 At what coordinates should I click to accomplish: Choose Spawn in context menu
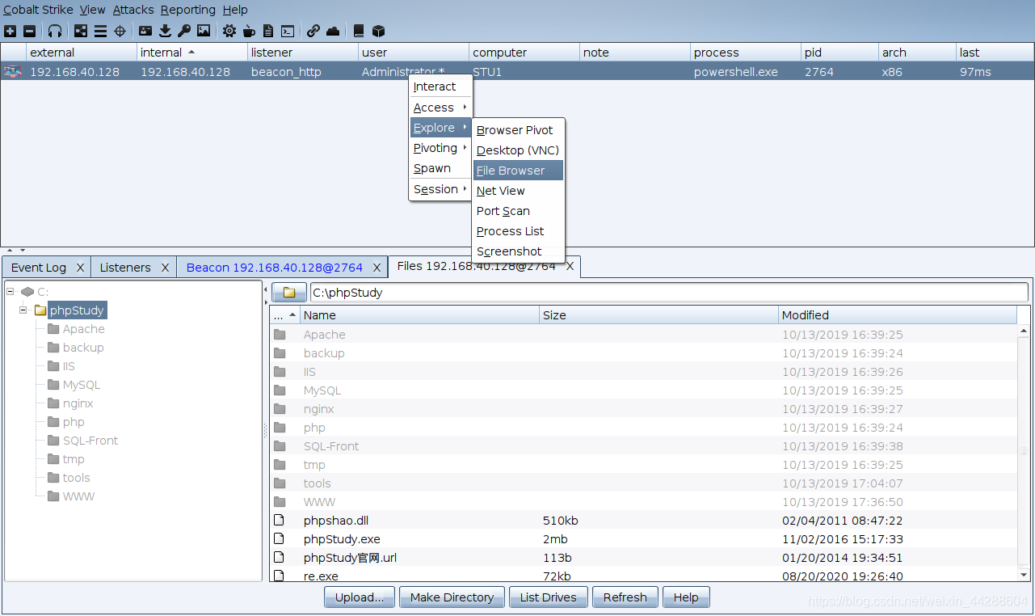(x=440, y=168)
